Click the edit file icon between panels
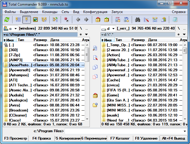 click(x=95, y=58)
